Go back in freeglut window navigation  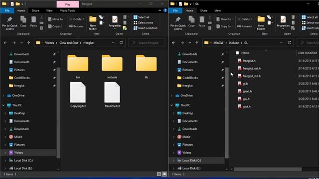(5, 43)
